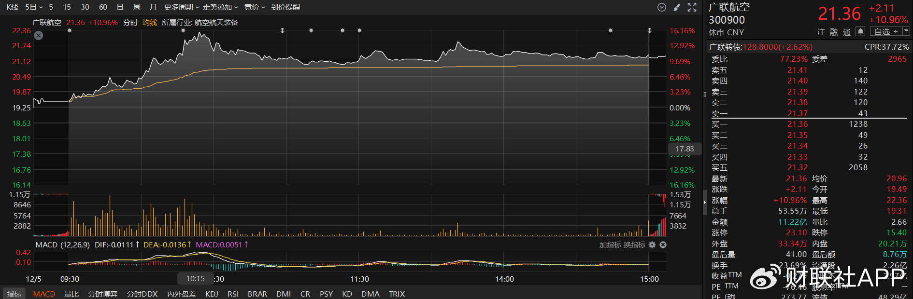
Task: Select the DMI indicator tab
Action: (284, 294)
